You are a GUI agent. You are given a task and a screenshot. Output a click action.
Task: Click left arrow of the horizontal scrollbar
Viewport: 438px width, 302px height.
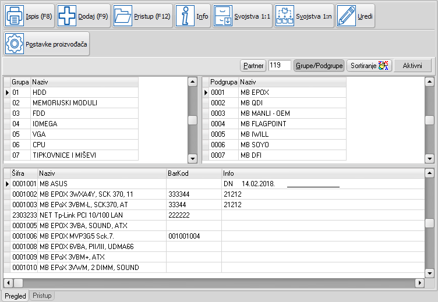pyautogui.click(x=8, y=283)
